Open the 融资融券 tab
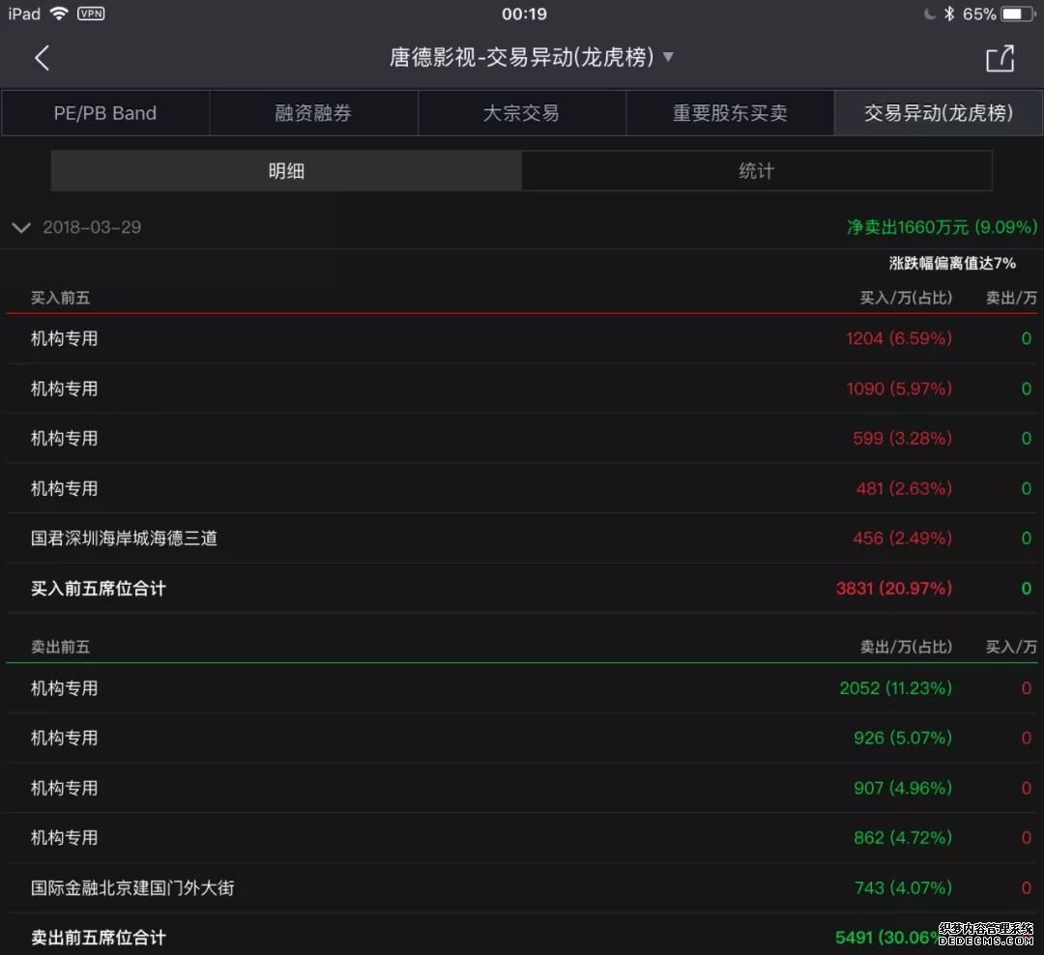1044x955 pixels. [x=313, y=113]
